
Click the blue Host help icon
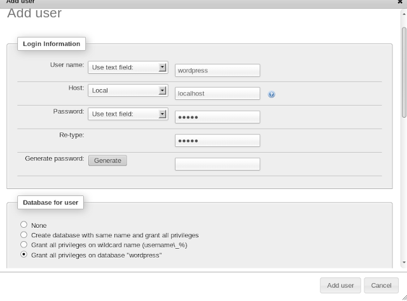tap(272, 94)
